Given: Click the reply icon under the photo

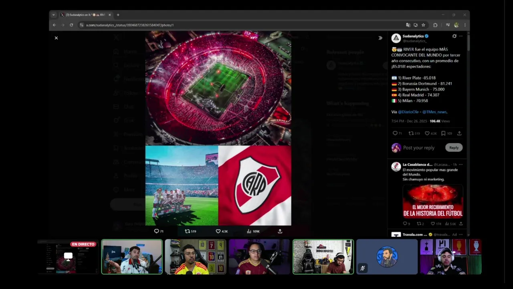Looking at the screenshot, I should 157,231.
